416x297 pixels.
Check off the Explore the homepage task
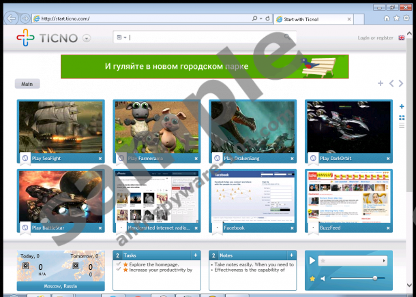pos(118,264)
